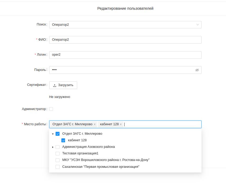
Task: Open the Поиск dropdown arrow
Action: [x=198, y=25]
